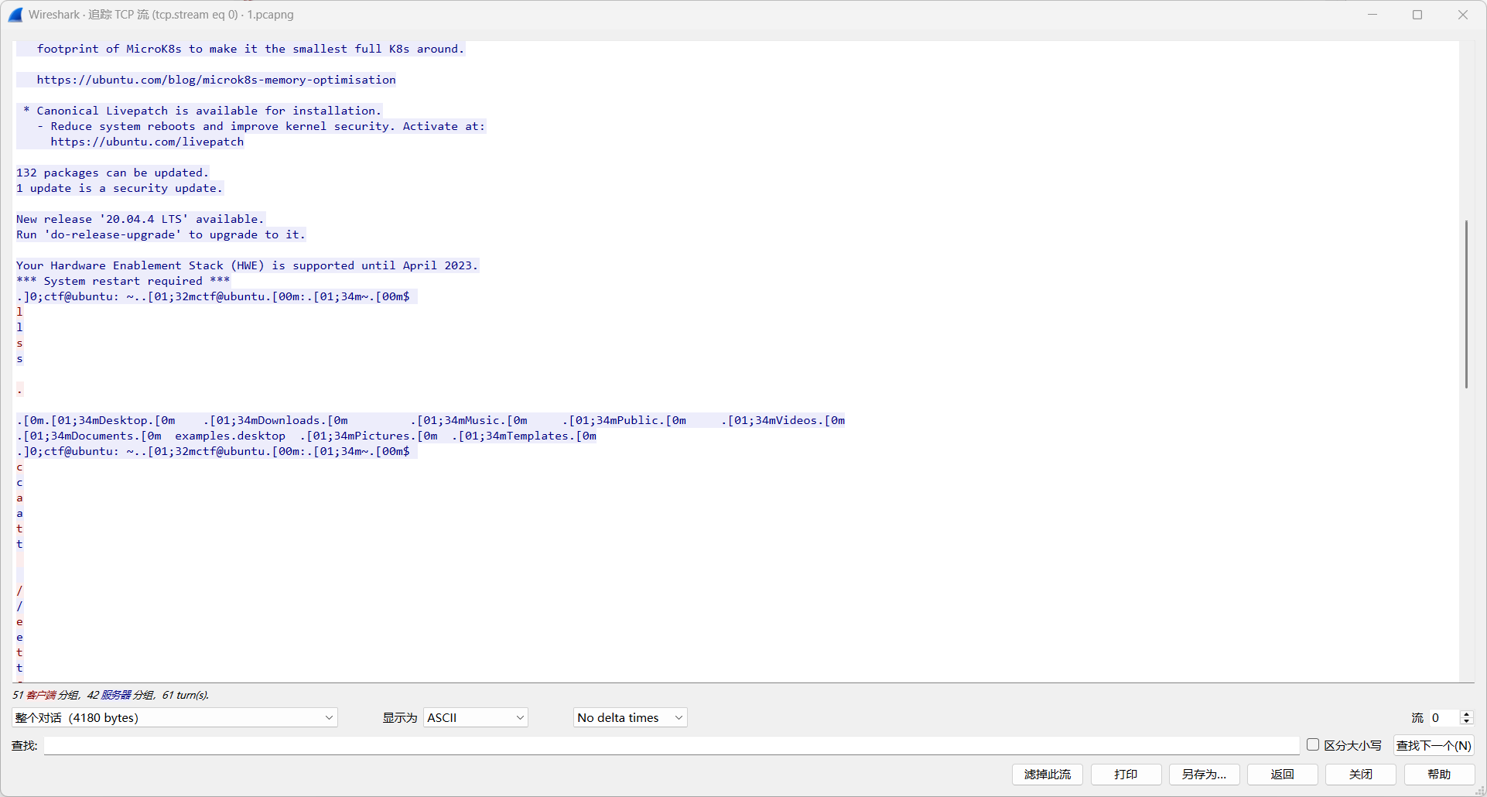
Task: Click the '1 update is a security update.' line
Action: tap(119, 188)
